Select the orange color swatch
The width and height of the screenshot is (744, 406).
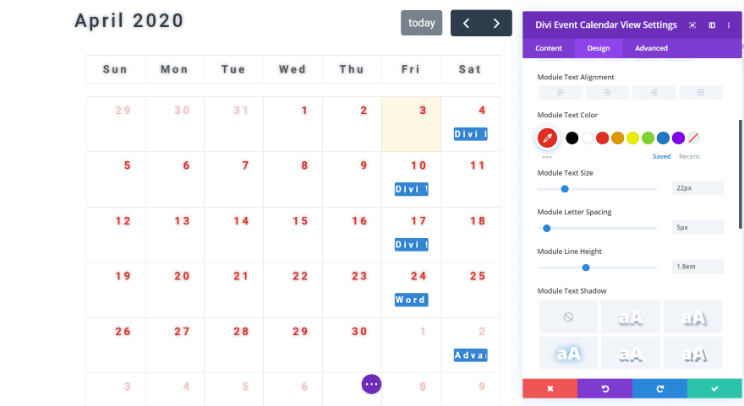[x=618, y=138]
